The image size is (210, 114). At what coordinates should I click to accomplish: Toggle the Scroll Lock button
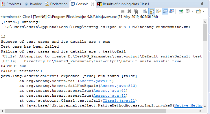(152, 11)
